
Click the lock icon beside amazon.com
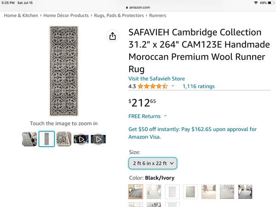click(x=126, y=8)
